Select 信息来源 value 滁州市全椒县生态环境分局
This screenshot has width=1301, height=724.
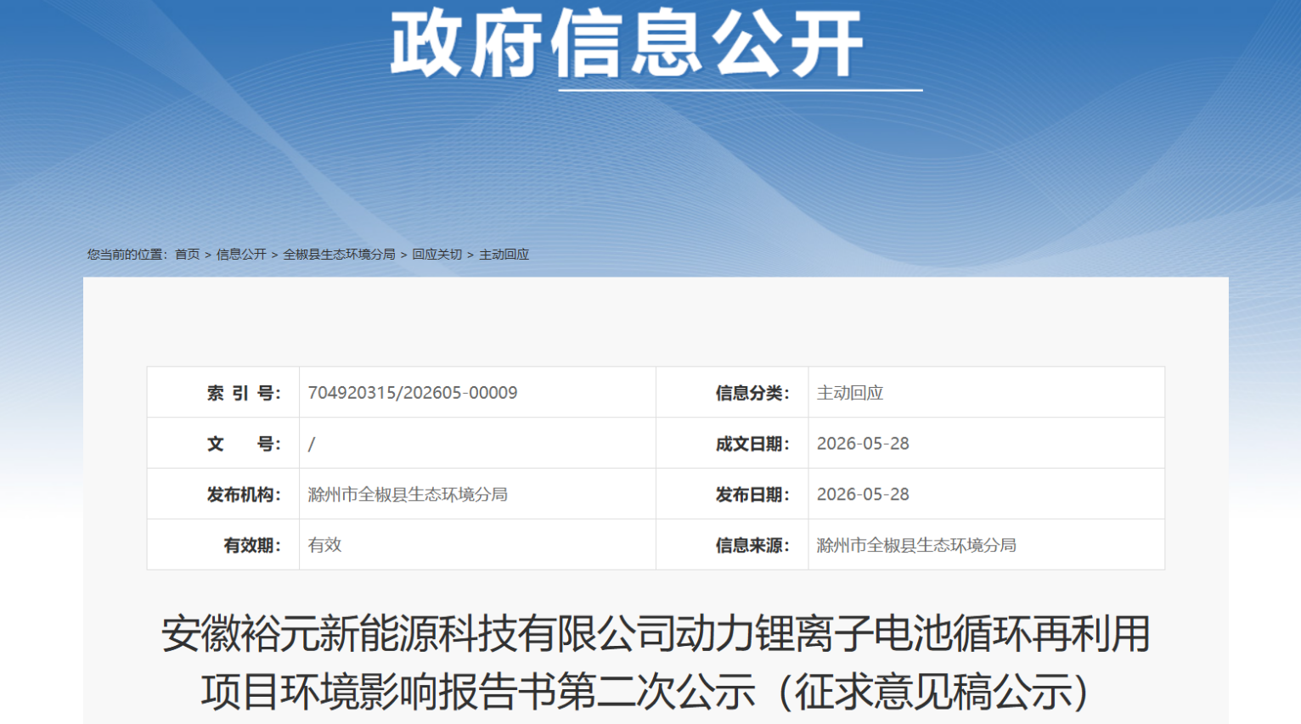tap(916, 546)
